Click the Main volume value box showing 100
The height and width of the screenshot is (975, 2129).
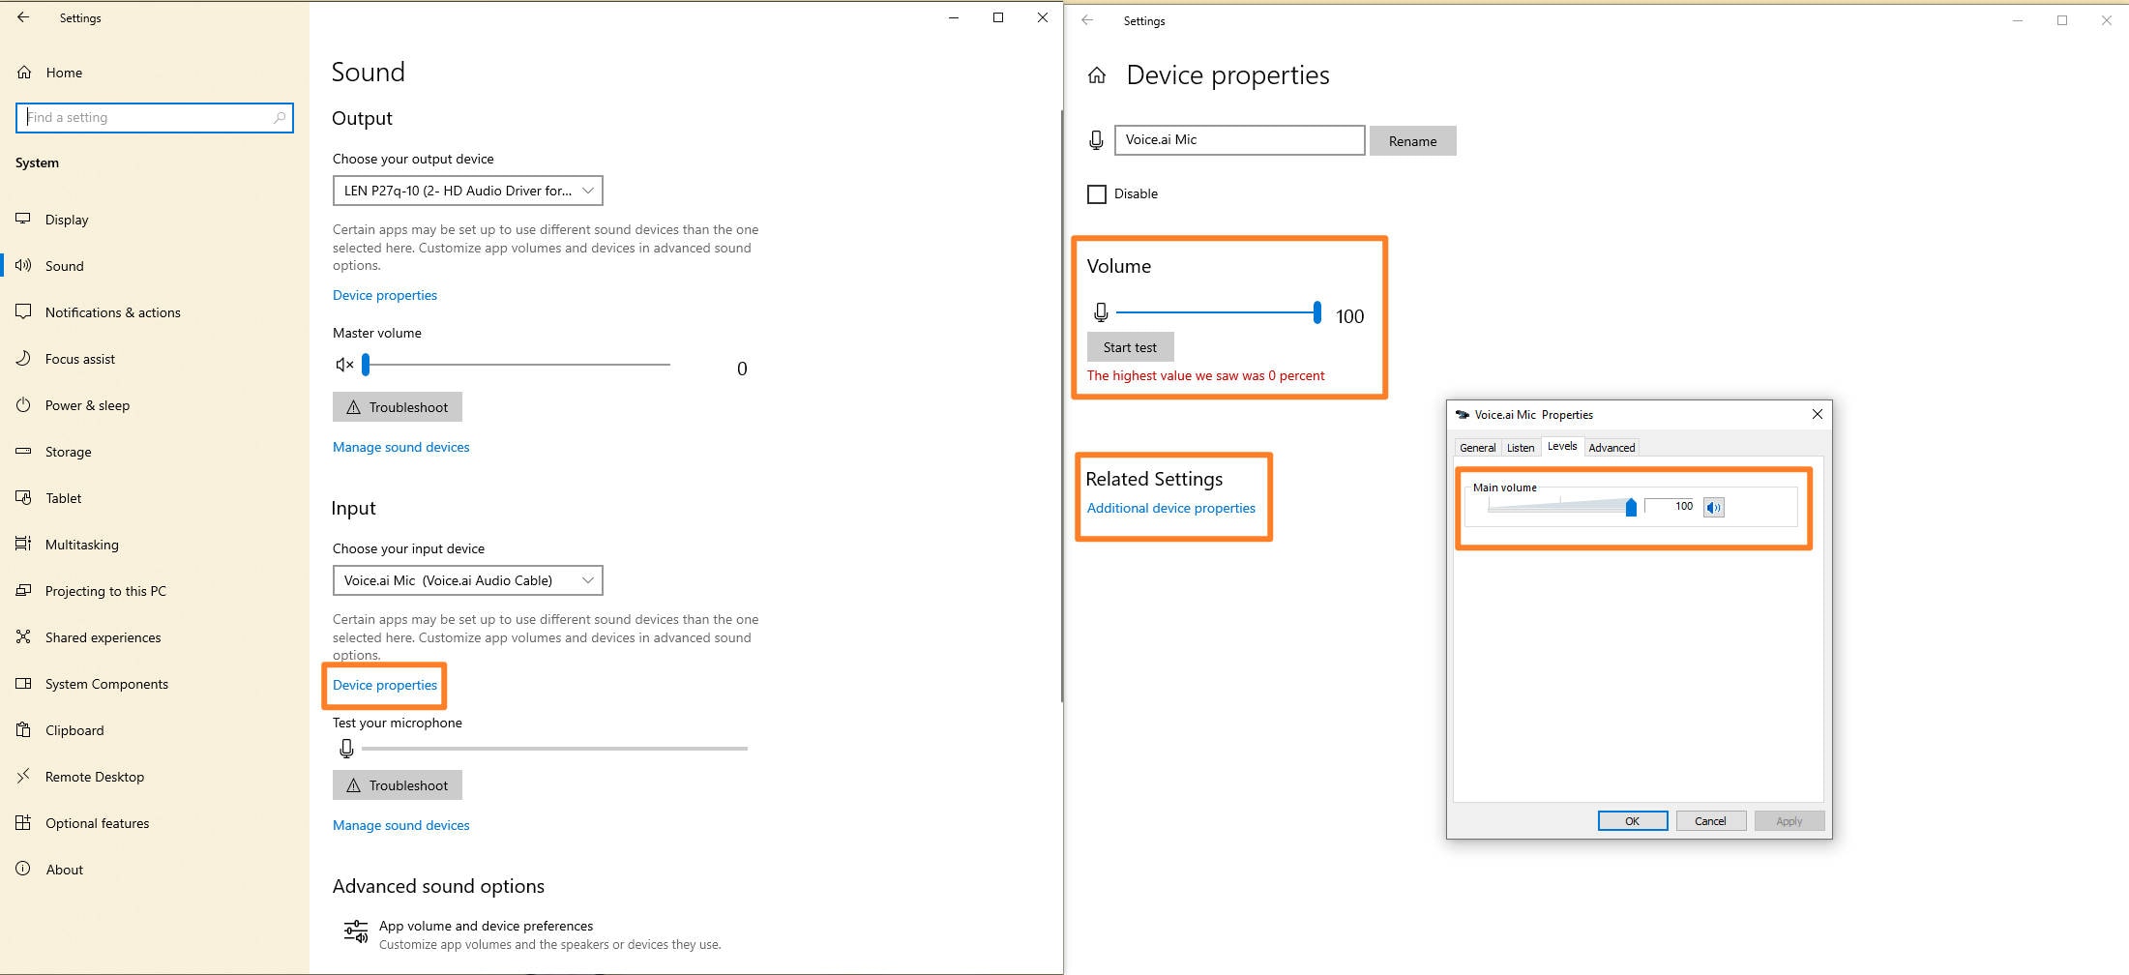(1671, 506)
